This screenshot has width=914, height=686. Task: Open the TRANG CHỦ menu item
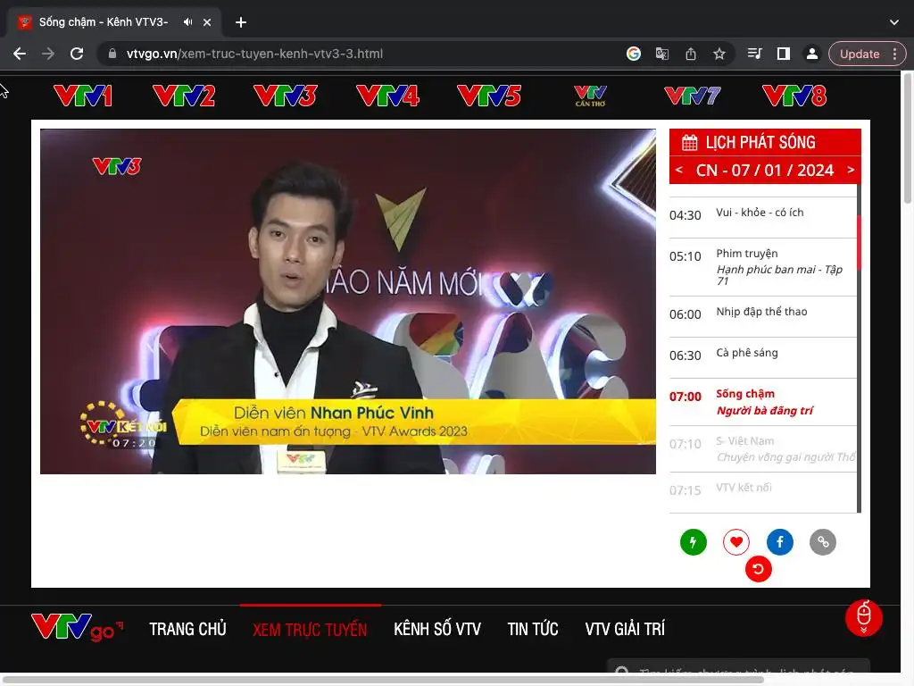click(187, 629)
